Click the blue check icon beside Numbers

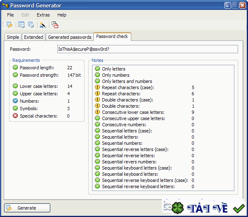tap(15, 101)
